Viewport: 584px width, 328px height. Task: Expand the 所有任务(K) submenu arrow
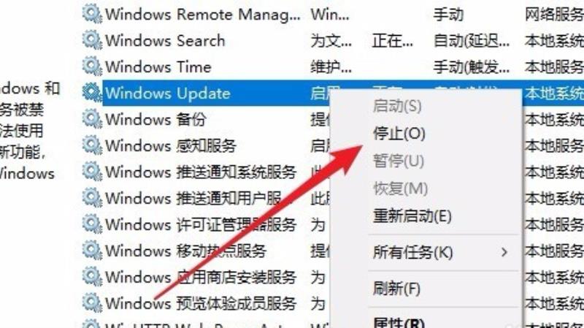tap(504, 252)
